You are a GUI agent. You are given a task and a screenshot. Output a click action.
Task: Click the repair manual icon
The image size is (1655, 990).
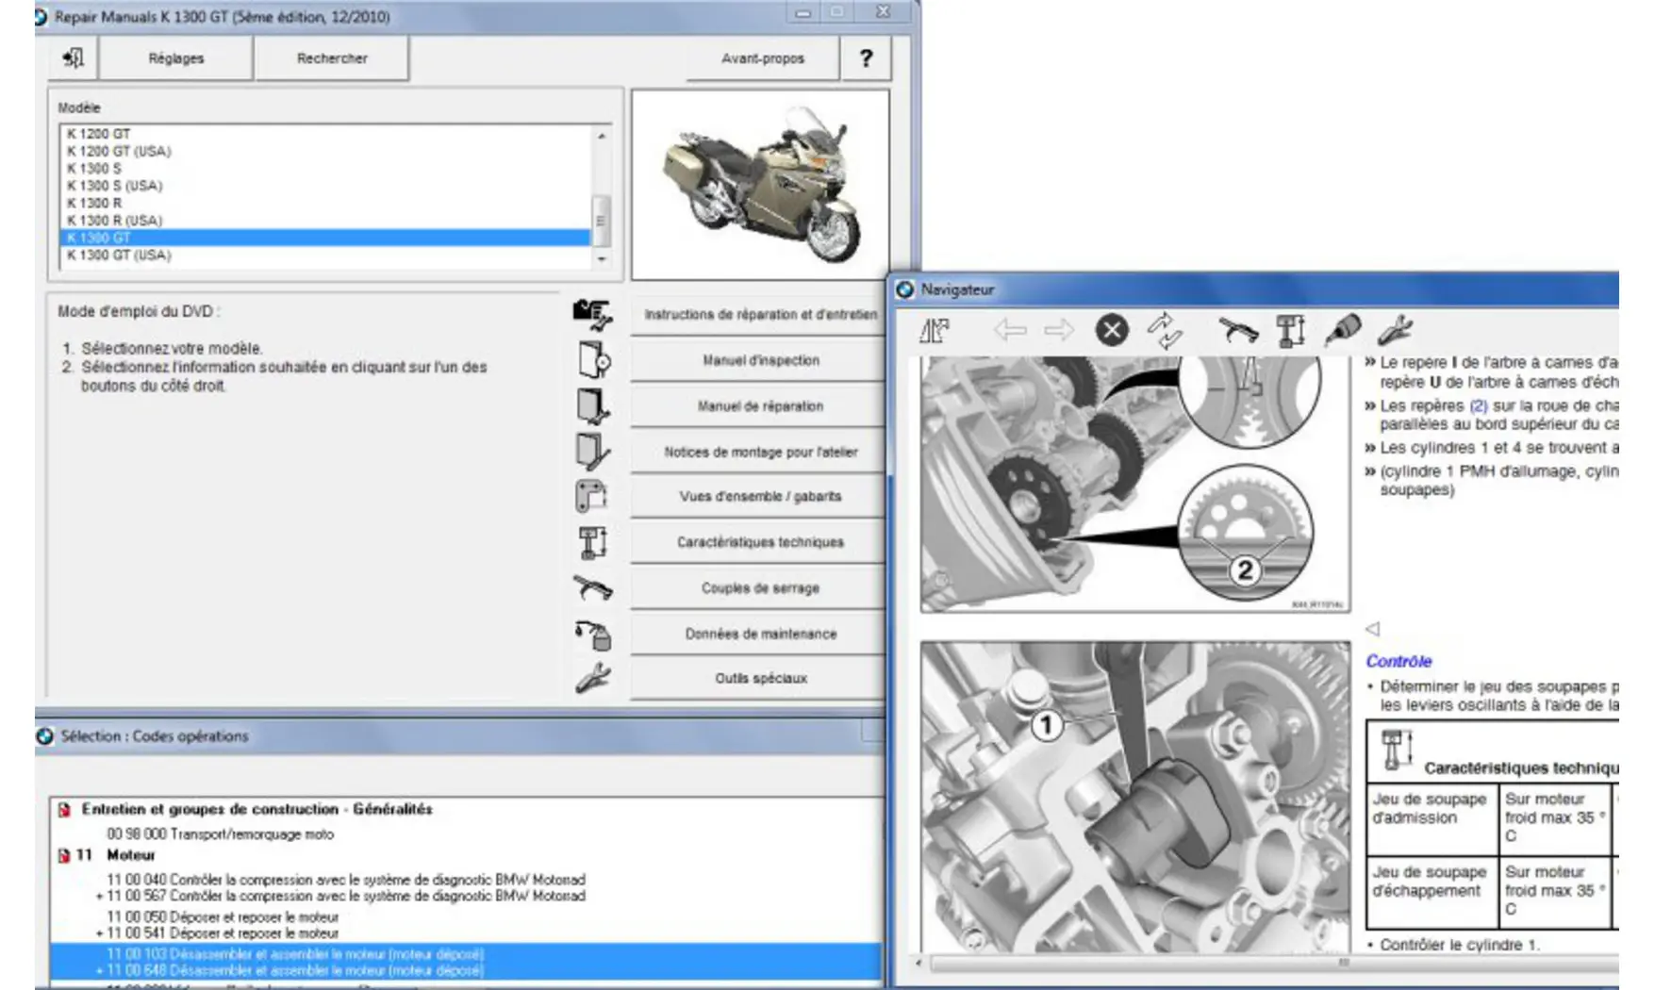[593, 406]
